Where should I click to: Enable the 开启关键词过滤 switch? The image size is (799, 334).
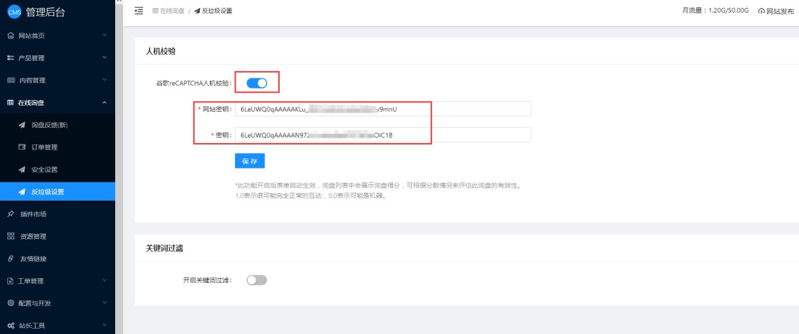click(x=256, y=280)
